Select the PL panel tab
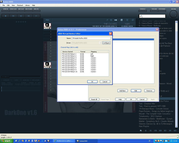The image size is (179, 143). point(141,130)
